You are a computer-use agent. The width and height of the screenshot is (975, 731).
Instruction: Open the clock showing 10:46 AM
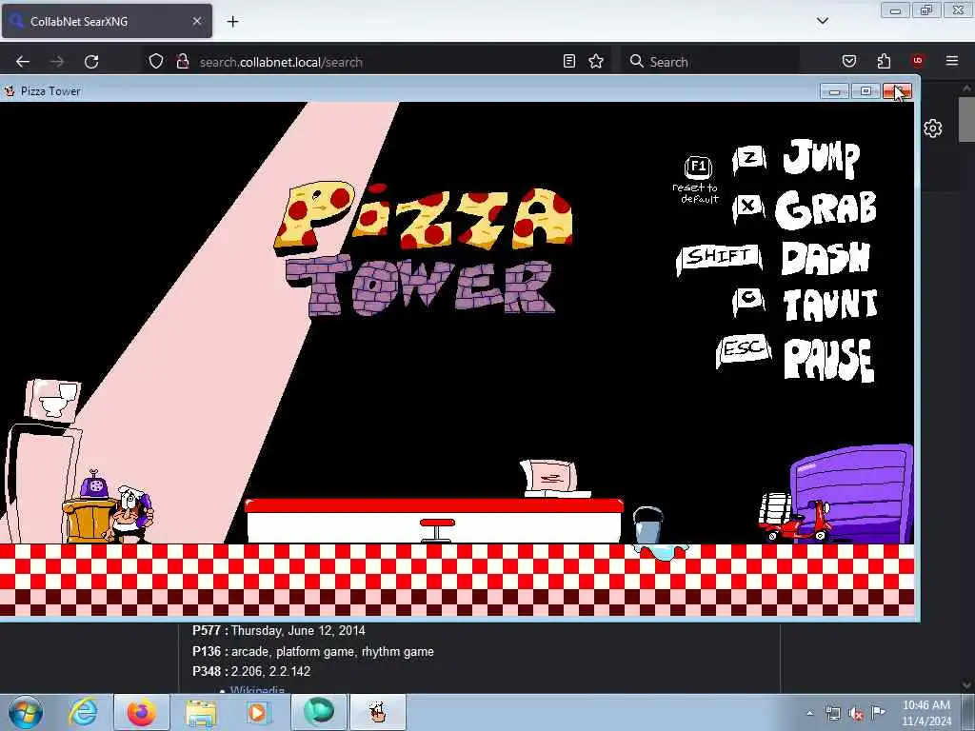[926, 713]
